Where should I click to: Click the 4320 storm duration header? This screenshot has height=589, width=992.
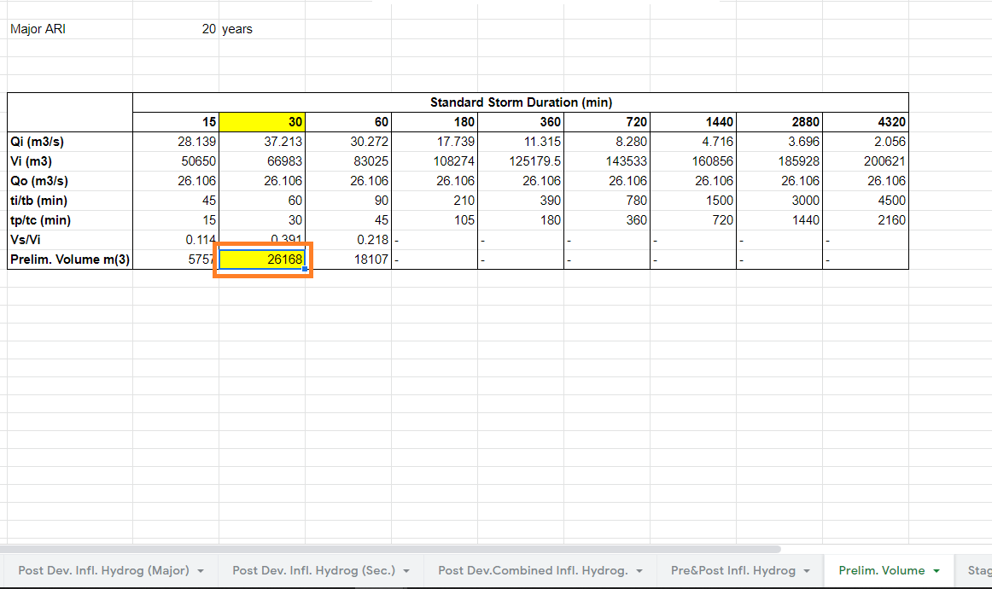click(866, 122)
